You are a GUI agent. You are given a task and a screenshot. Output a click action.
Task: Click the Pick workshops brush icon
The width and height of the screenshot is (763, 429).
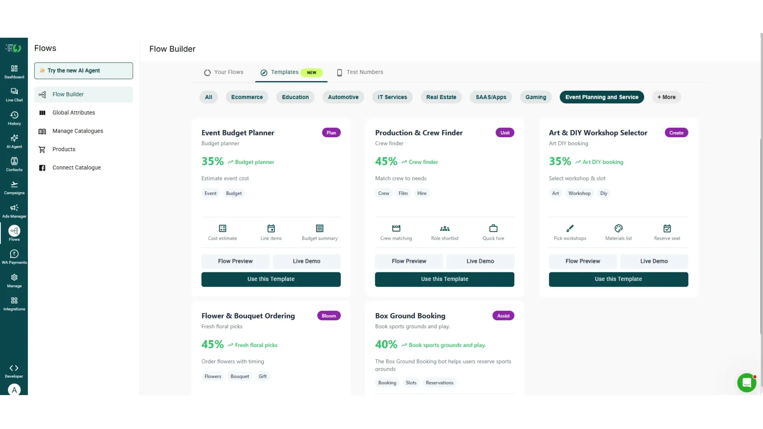pyautogui.click(x=570, y=228)
